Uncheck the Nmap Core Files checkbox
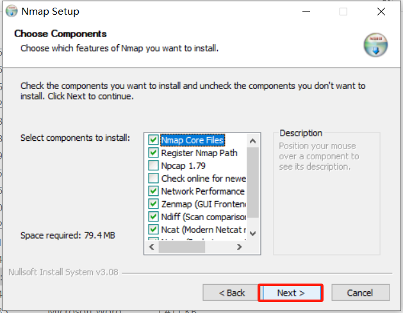 153,140
